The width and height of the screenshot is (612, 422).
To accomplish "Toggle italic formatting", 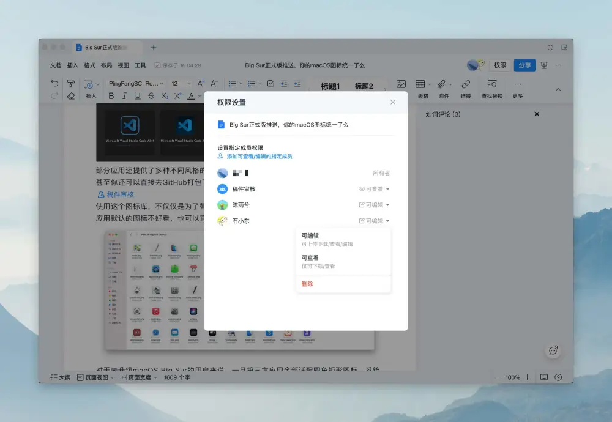I will pos(124,96).
